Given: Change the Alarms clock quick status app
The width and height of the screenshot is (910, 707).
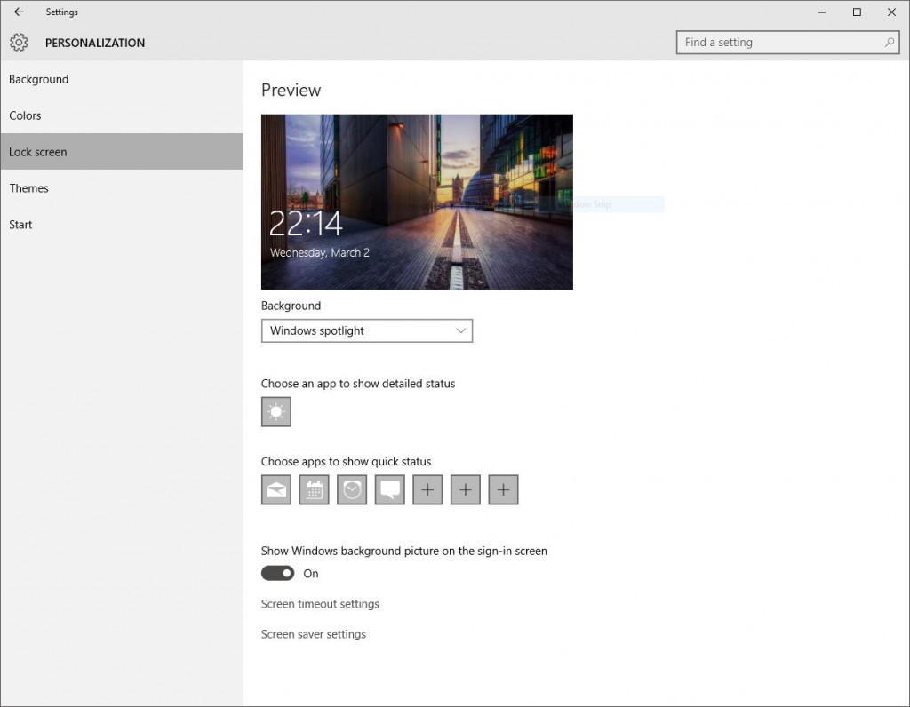Looking at the screenshot, I should tap(352, 490).
